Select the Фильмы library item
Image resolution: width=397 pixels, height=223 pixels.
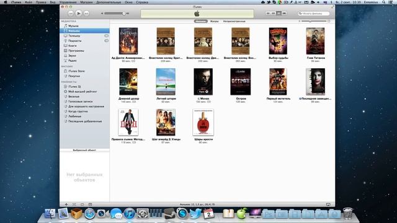click(x=84, y=31)
